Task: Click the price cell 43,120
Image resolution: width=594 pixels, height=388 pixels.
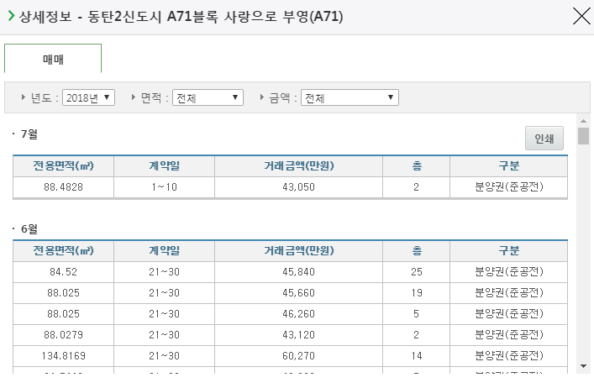Action: (298, 334)
